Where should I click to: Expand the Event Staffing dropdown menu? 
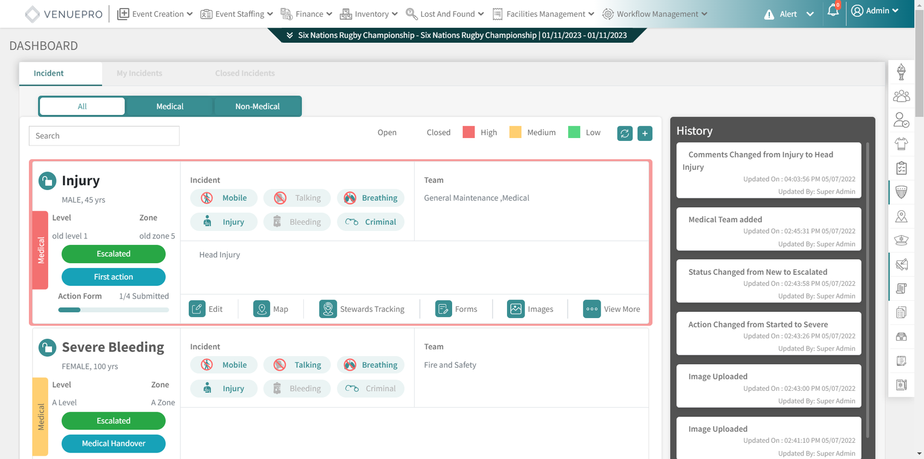237,14
